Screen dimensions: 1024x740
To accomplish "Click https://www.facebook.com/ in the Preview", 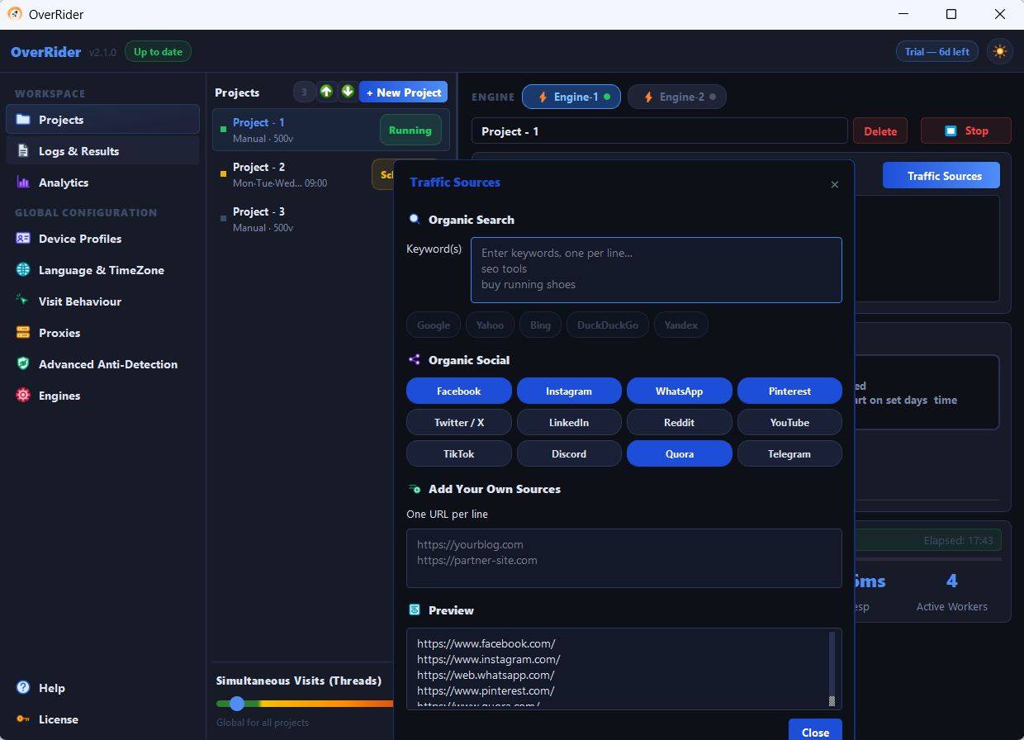I will point(486,643).
